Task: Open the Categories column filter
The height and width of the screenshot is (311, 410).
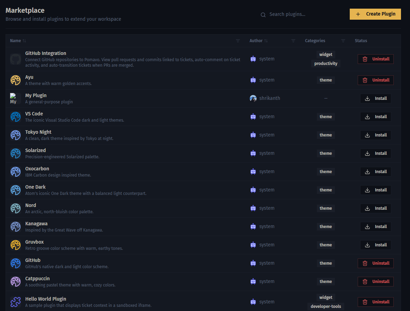Action: [x=343, y=41]
